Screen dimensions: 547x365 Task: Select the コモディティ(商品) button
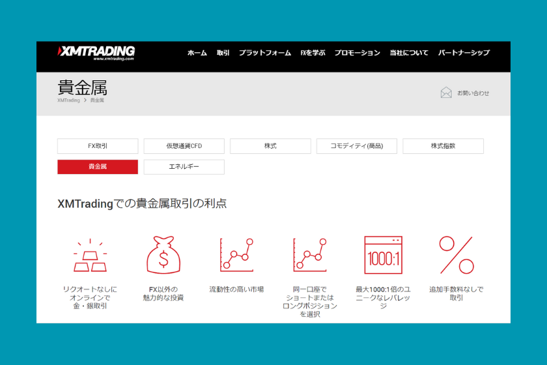357,146
